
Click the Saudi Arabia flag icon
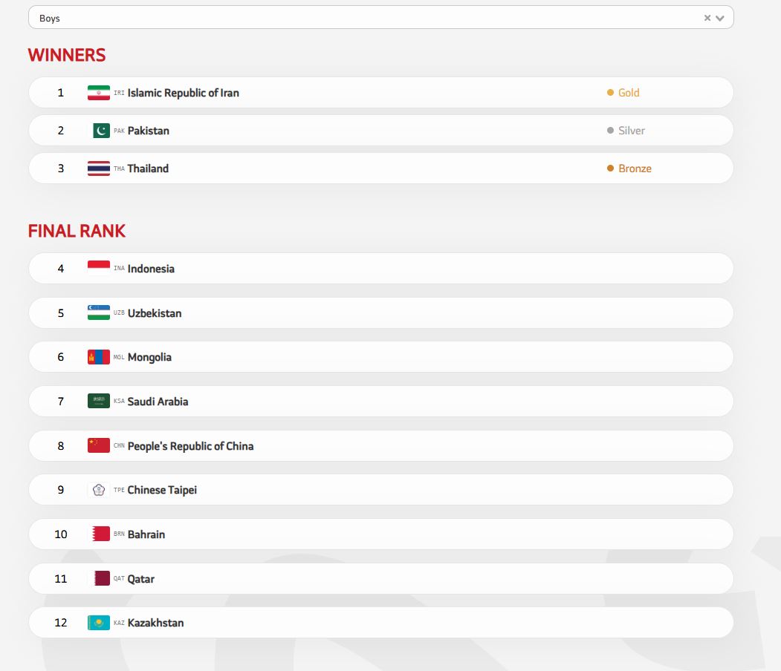(x=98, y=402)
